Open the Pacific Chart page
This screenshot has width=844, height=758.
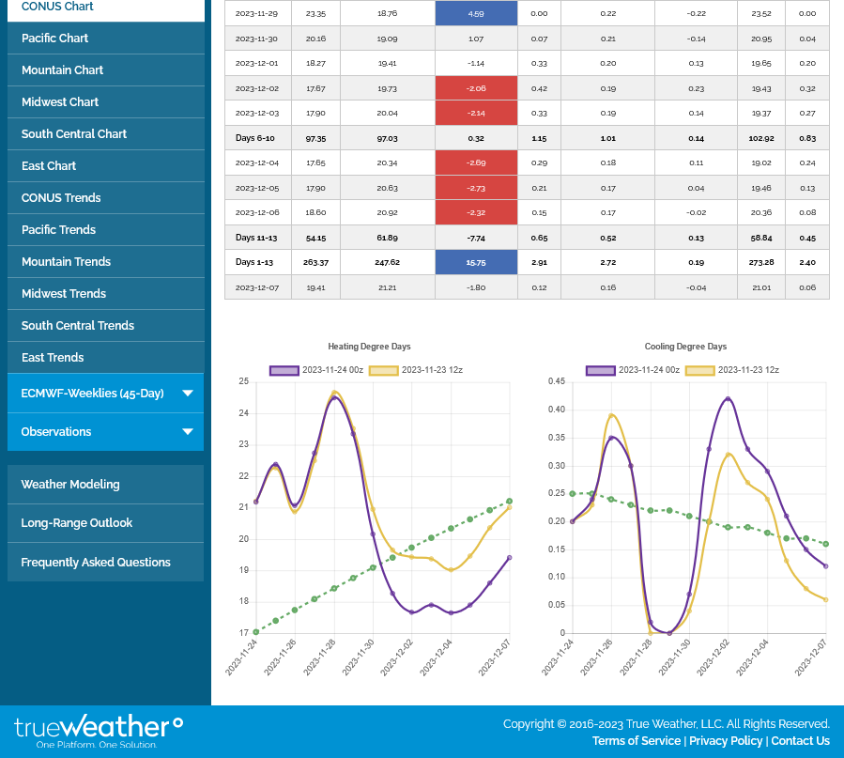pyautogui.click(x=55, y=39)
